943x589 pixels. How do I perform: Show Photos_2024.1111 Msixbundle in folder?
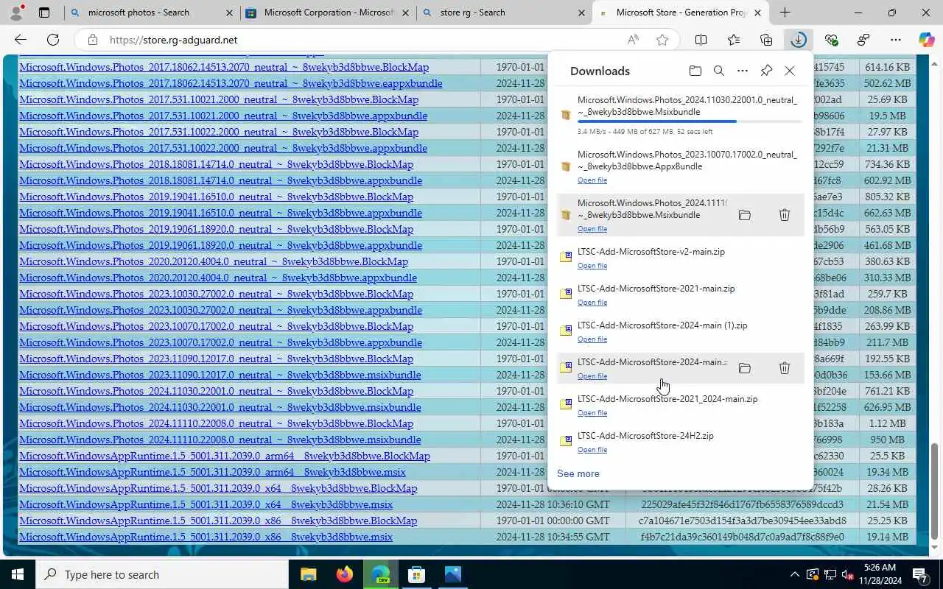coord(745,215)
